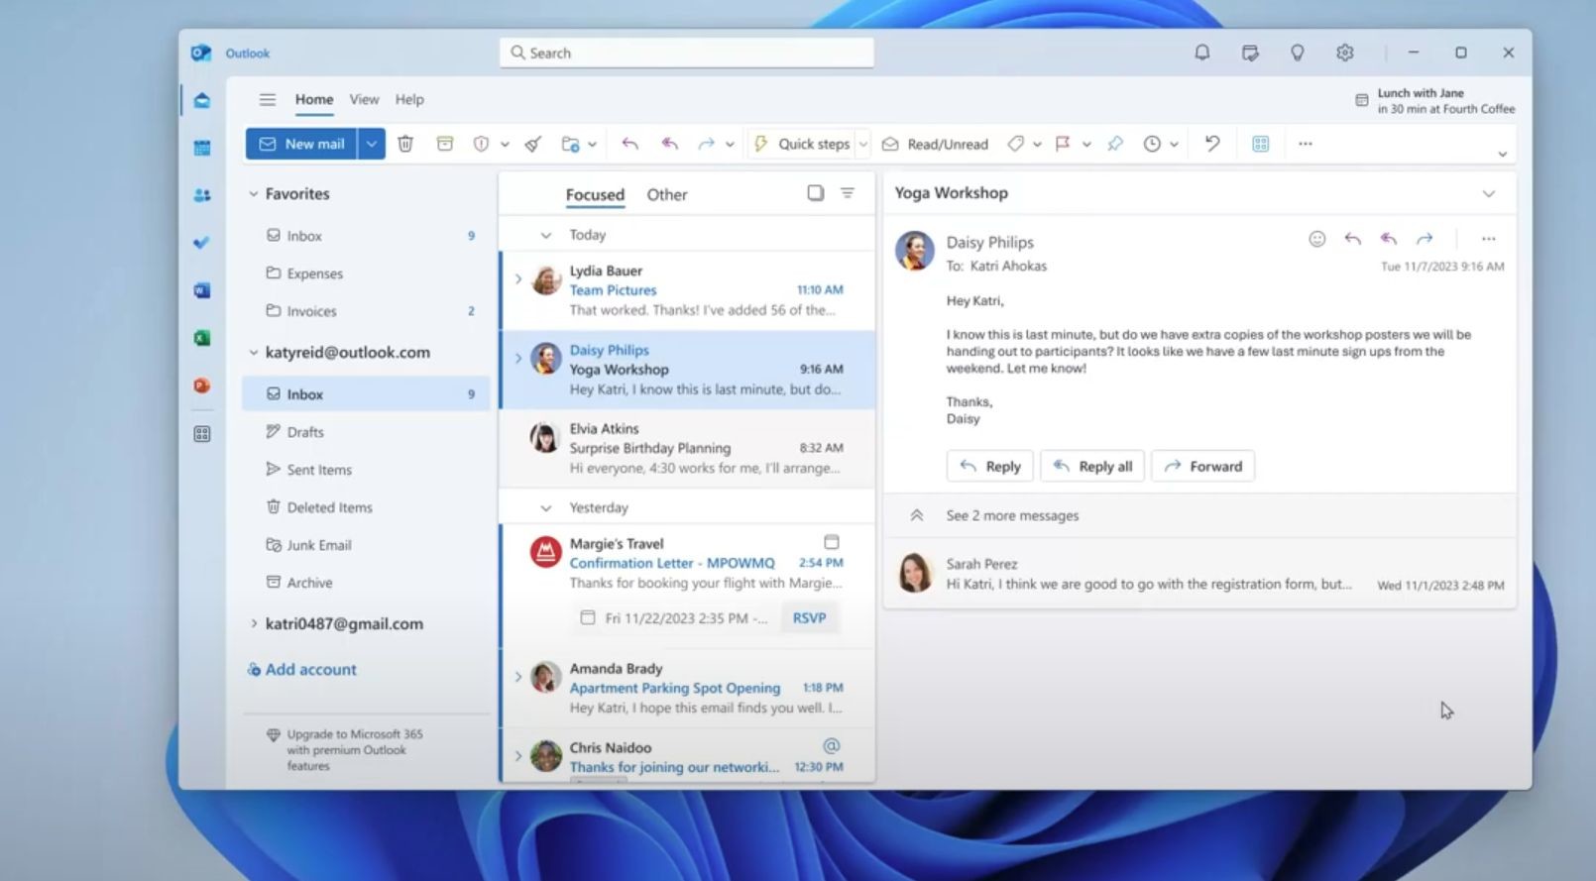The image size is (1596, 881).
Task: Click the Archive icon in ribbon
Action: [444, 144]
